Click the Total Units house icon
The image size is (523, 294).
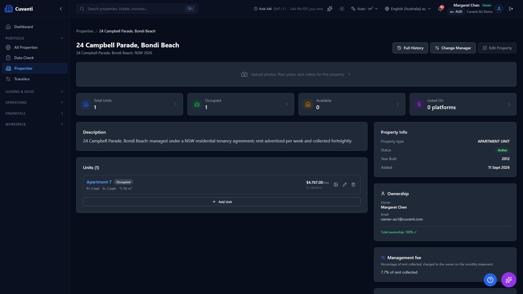(86, 104)
